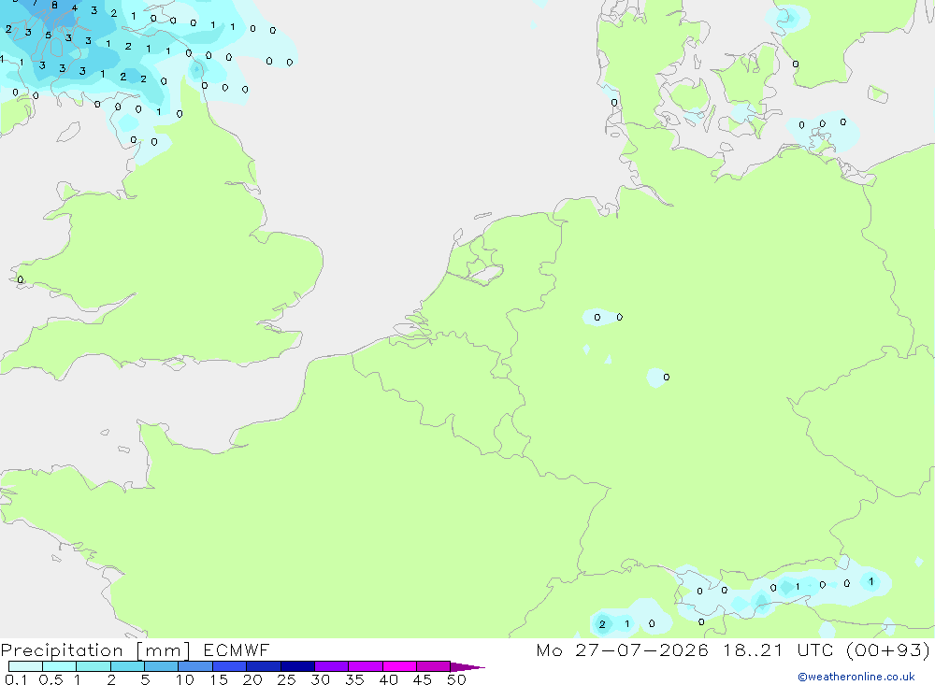The height and width of the screenshot is (685, 935).
Task: Click the '0.1' legend scale label
Action: click(16, 679)
